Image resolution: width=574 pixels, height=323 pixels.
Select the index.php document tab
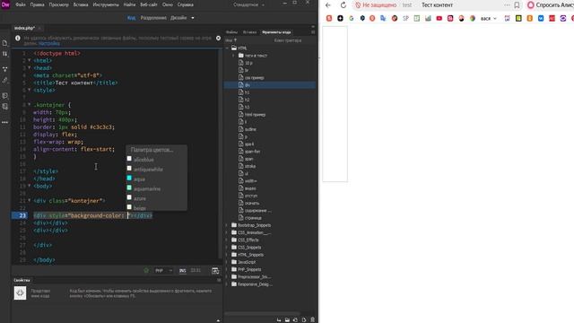coord(24,28)
